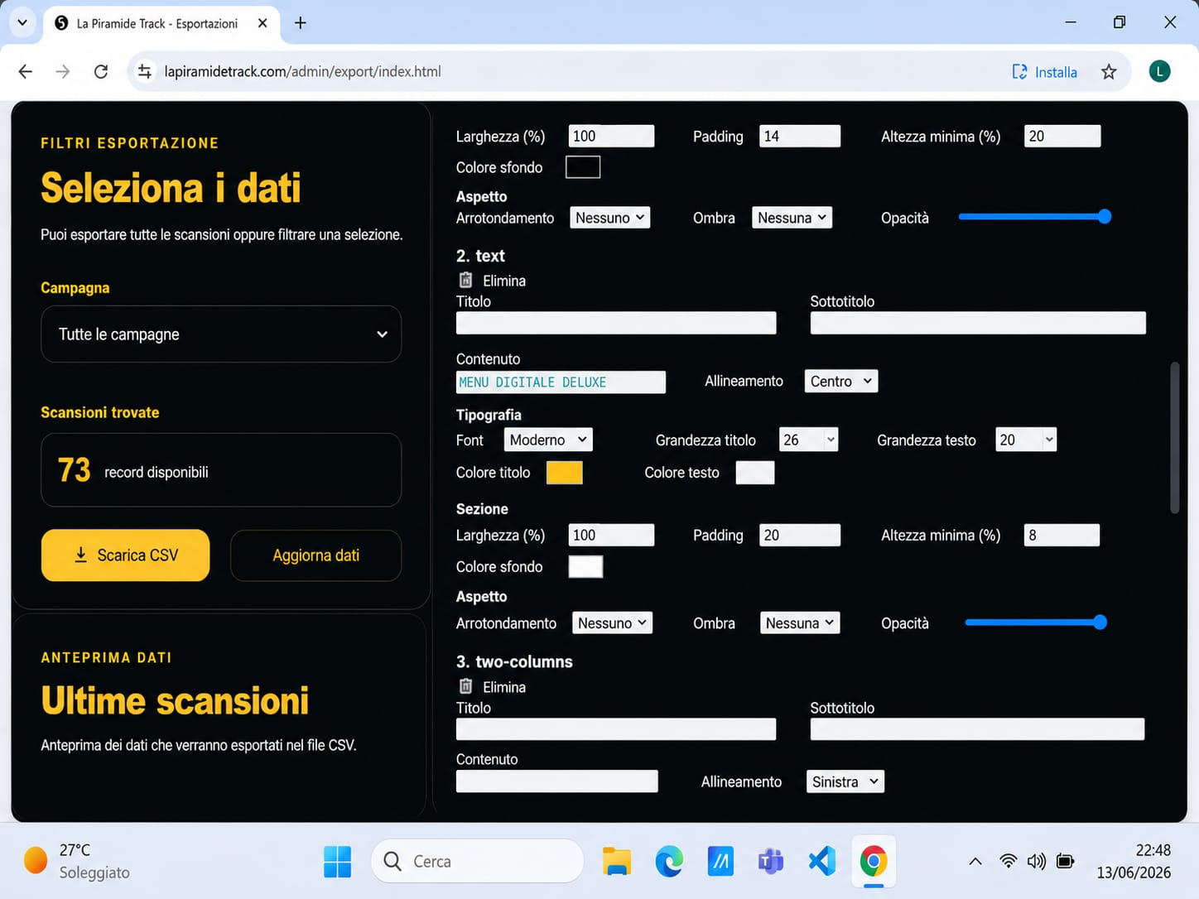Viewport: 1199px width, 899px height.
Task: Open the first Arrotondamento dropdown at the top
Action: coord(609,218)
